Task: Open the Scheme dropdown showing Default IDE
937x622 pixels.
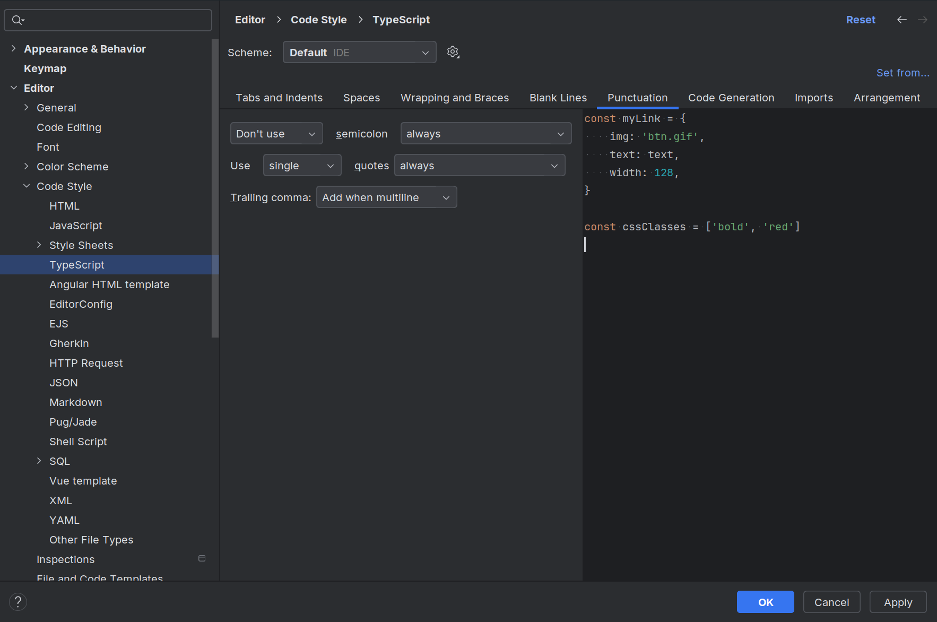Action: click(359, 52)
